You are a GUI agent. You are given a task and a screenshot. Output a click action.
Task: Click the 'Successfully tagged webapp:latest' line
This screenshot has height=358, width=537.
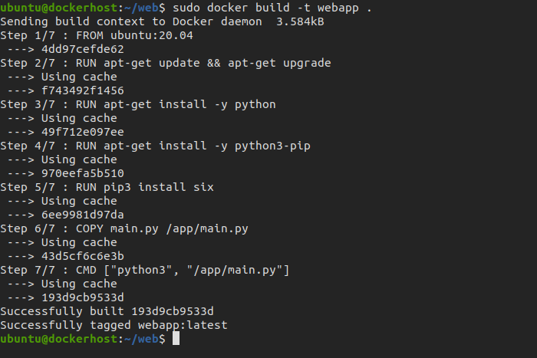(114, 325)
